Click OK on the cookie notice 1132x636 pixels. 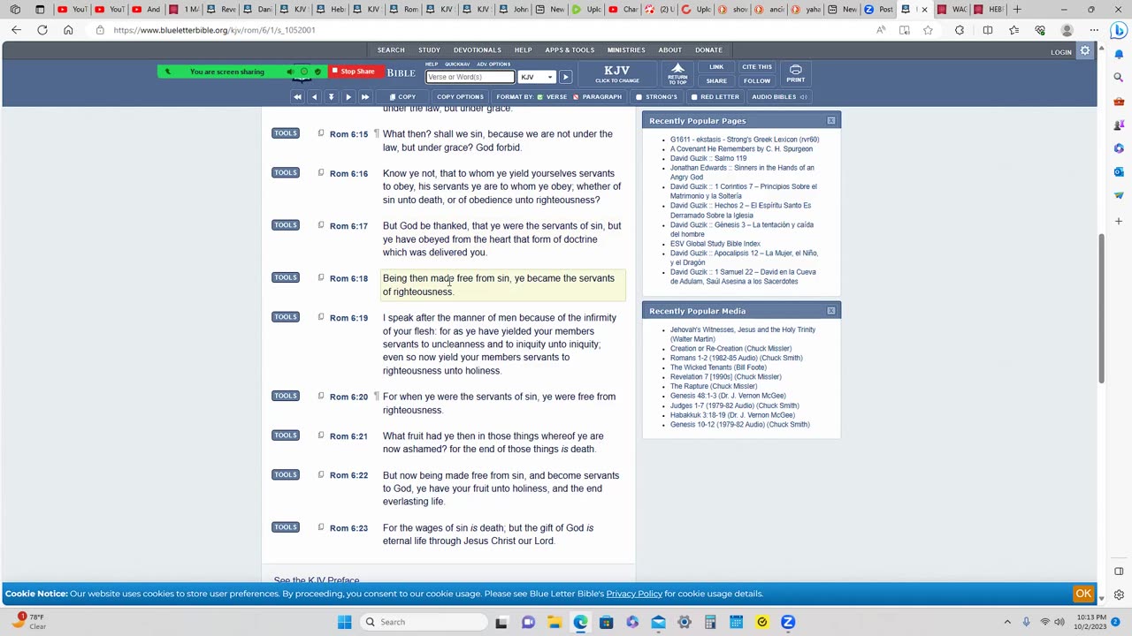(x=1083, y=594)
